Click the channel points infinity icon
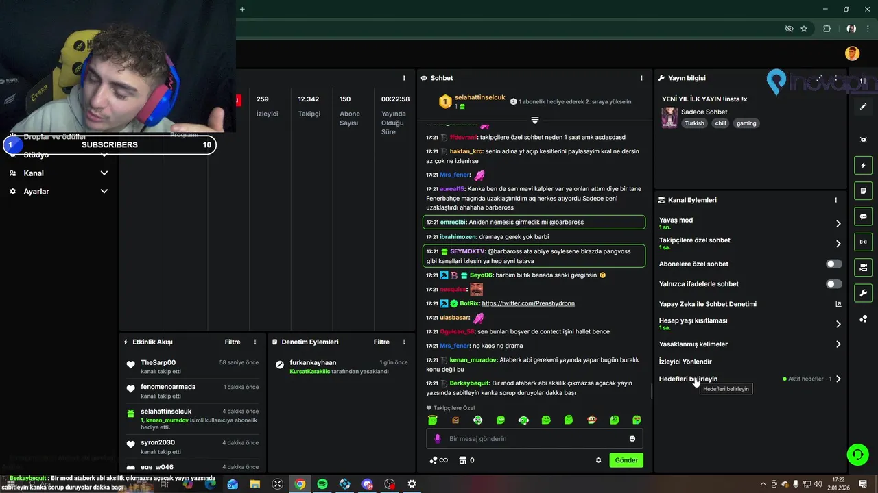The width and height of the screenshot is (878, 493). click(x=439, y=460)
